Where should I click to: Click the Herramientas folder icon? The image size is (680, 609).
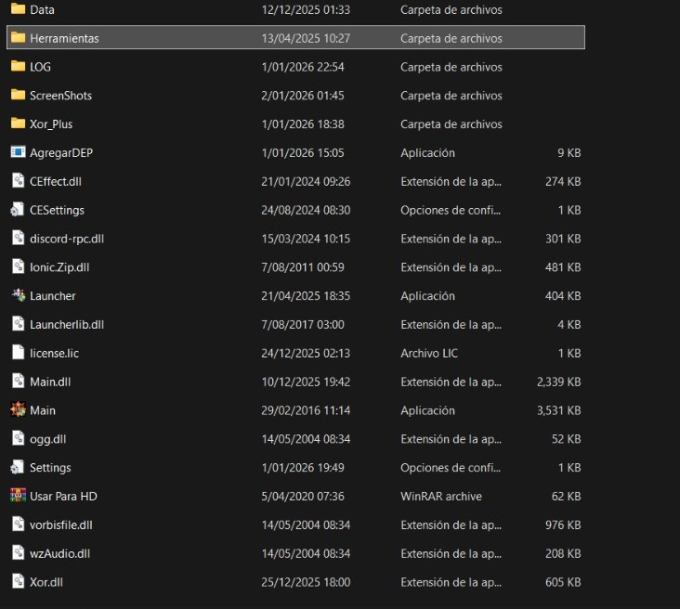pos(18,38)
